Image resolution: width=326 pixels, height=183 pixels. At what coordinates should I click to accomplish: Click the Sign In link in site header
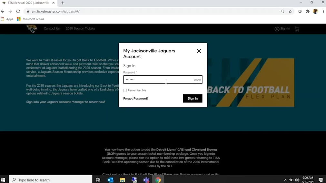pos(282,29)
